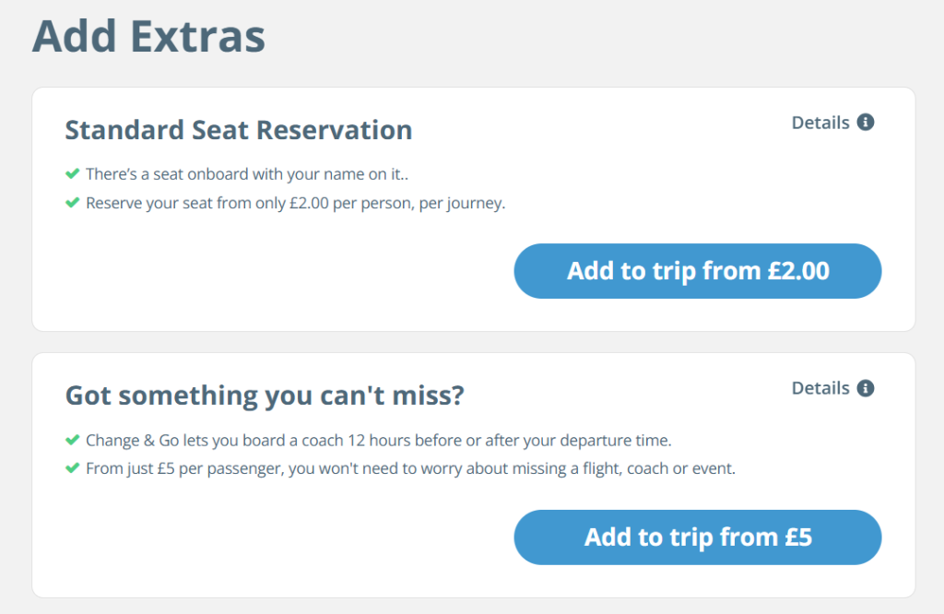Viewport: 944px width, 614px height.
Task: Click blank area left of £5 button
Action: 277,537
